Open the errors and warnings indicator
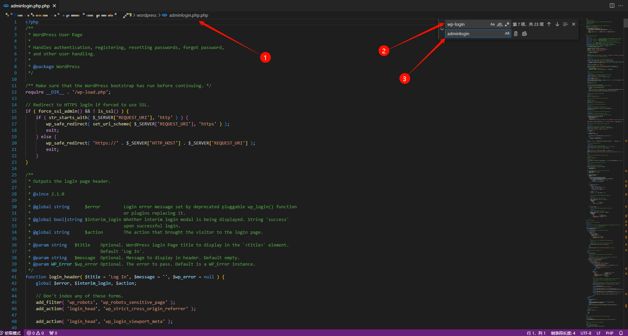 [x=36, y=333]
